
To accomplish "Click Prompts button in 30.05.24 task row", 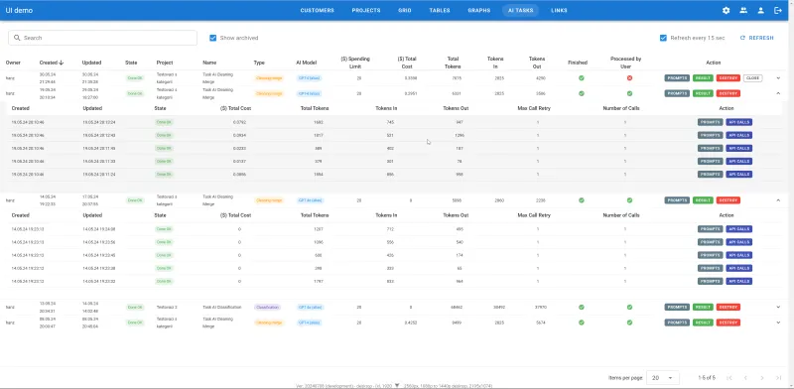I will coord(677,78).
